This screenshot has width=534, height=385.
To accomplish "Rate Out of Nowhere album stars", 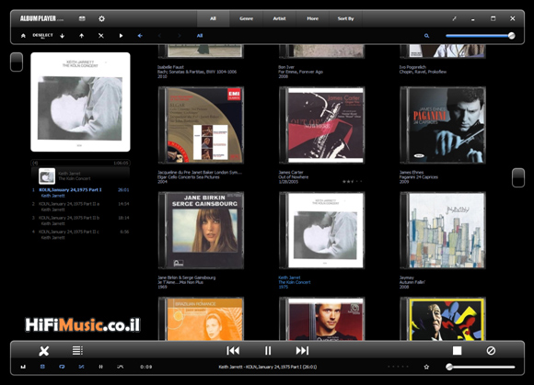I will point(352,181).
